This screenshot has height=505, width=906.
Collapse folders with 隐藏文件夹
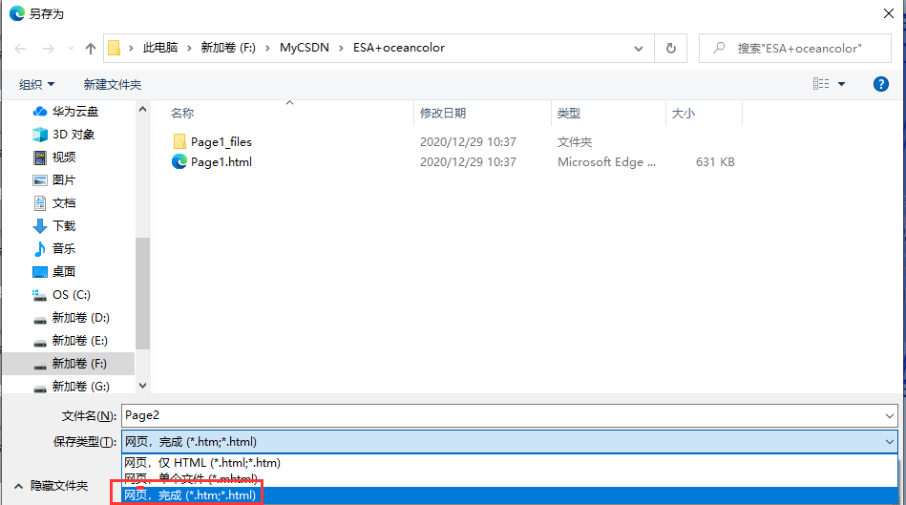tap(51, 486)
